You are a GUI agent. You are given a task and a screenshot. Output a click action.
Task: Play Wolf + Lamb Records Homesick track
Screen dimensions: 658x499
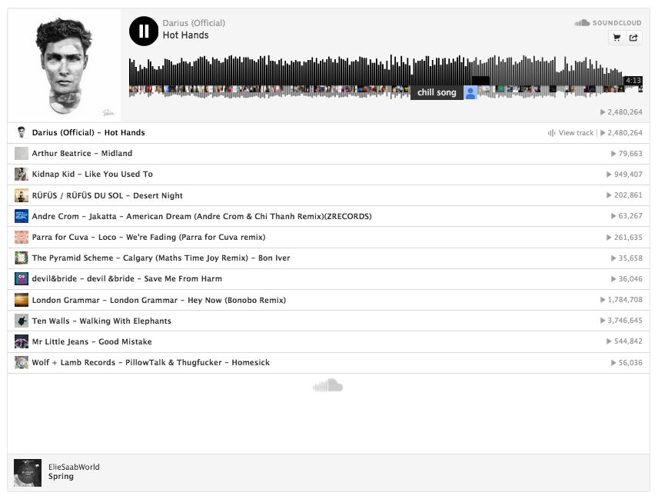pyautogui.click(x=151, y=363)
